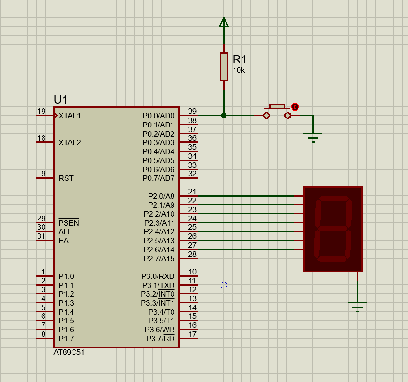408x382 pixels.
Task: Click pin 33 P0.6/AD6
Action: point(189,169)
